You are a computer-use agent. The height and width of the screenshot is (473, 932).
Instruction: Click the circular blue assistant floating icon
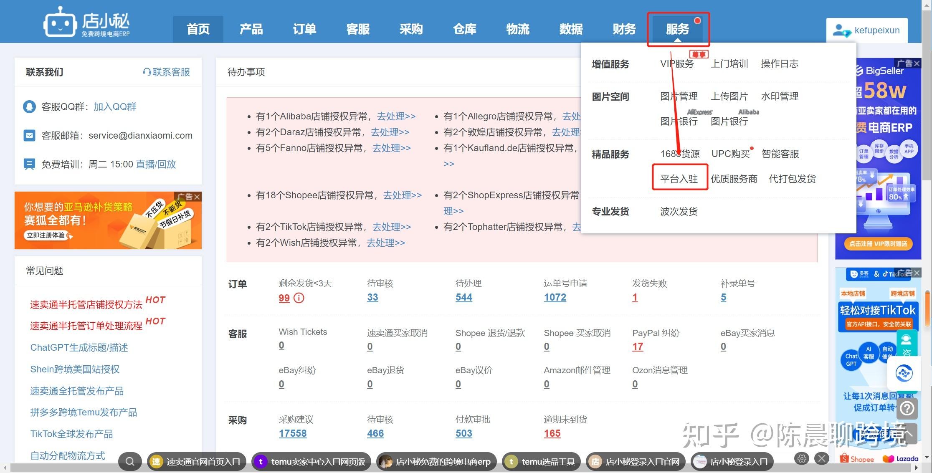tap(904, 373)
